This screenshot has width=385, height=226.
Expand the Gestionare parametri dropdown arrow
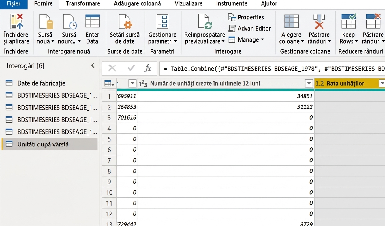coord(176,42)
